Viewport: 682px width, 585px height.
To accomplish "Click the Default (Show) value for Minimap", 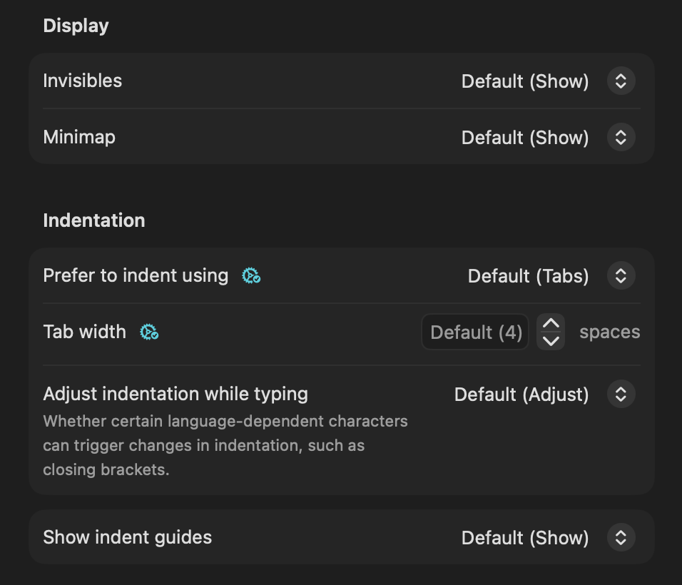I will 525,138.
